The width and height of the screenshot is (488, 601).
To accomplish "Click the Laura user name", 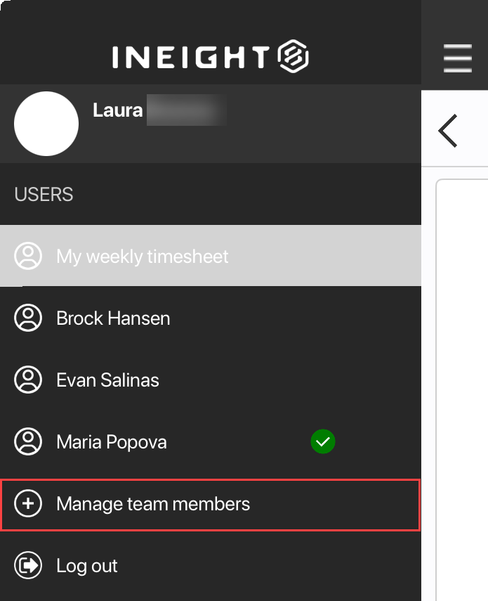I will click(118, 110).
